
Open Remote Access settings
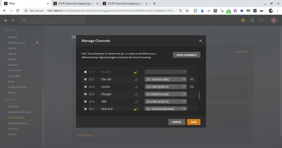click(17, 43)
